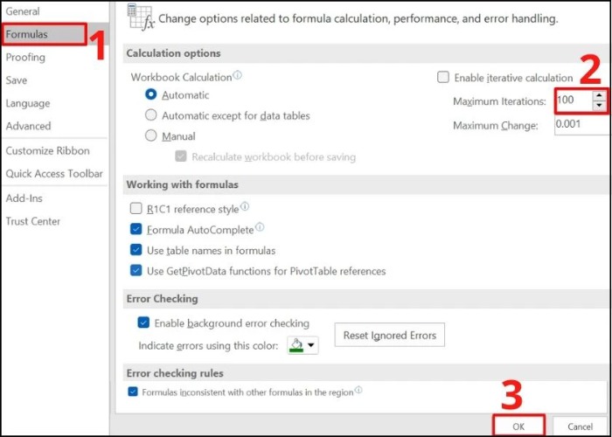Click the info icon next to R1C1 reference style
612x437 pixels.
[245, 207]
